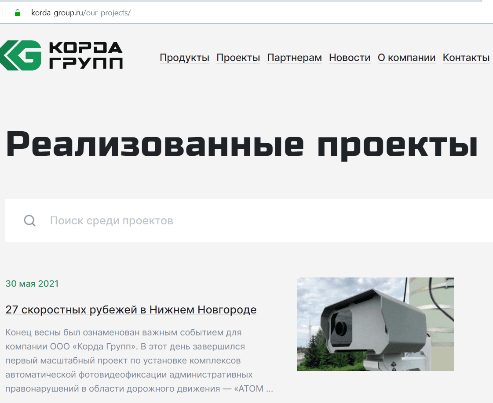Click the Korda Group green logo
This screenshot has width=493, height=403.
(21, 55)
